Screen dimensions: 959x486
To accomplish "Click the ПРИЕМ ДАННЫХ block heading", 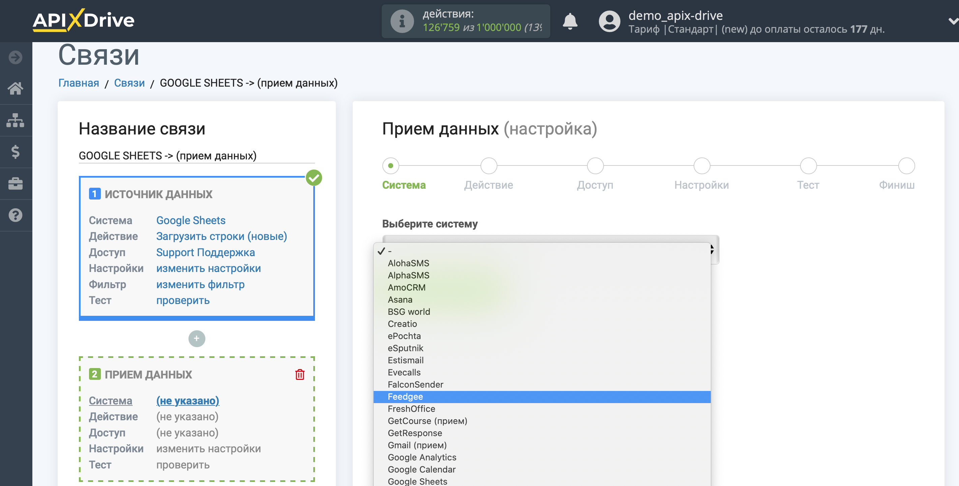I will 148,374.
